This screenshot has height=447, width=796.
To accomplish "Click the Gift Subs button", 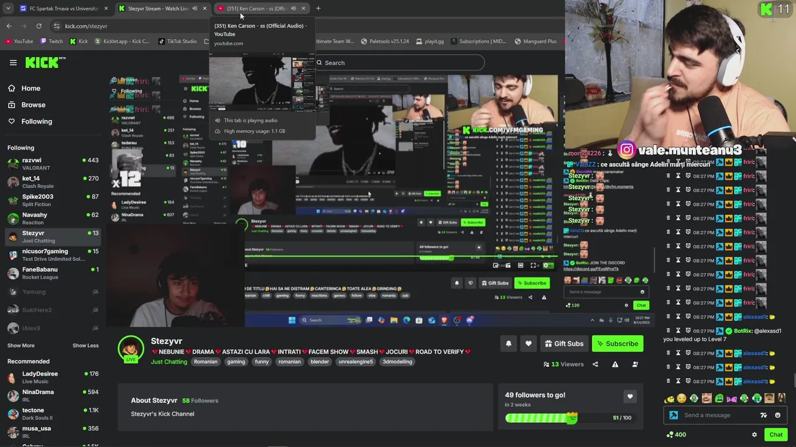I will 564,344.
